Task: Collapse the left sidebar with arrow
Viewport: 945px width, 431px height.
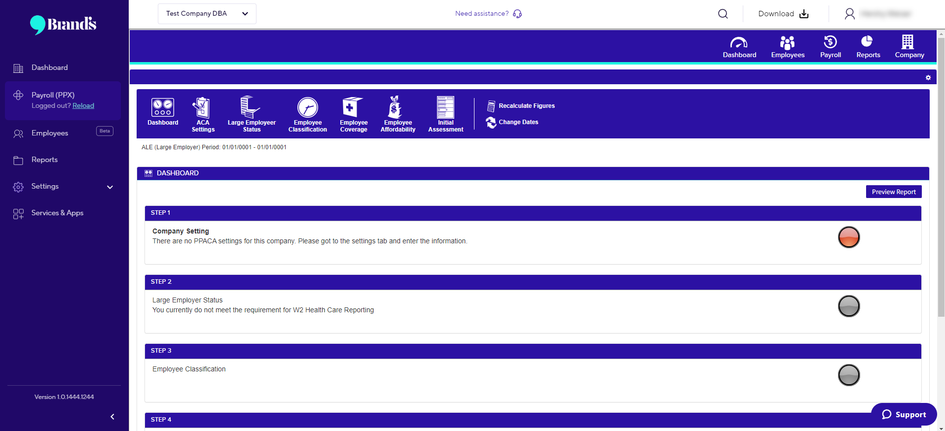Action: 112,417
